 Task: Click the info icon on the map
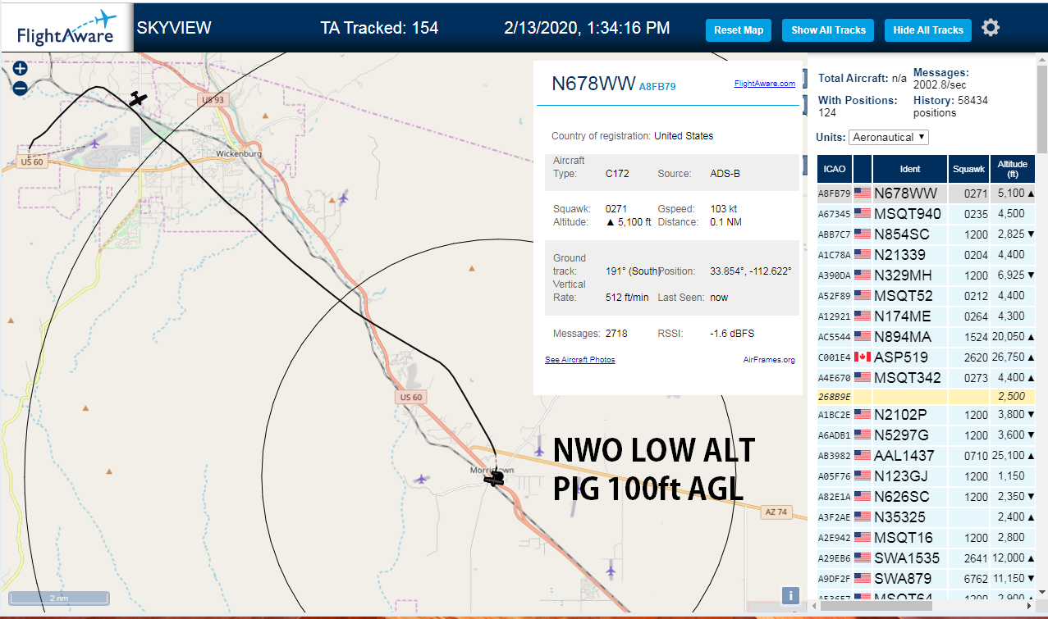tap(790, 596)
